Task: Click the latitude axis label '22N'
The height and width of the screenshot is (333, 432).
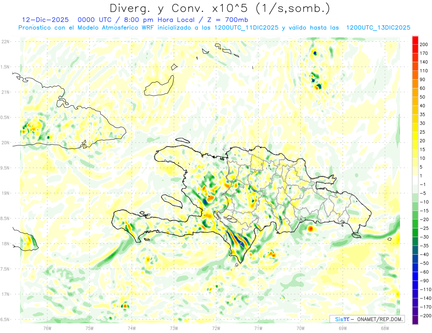Action: (6, 42)
